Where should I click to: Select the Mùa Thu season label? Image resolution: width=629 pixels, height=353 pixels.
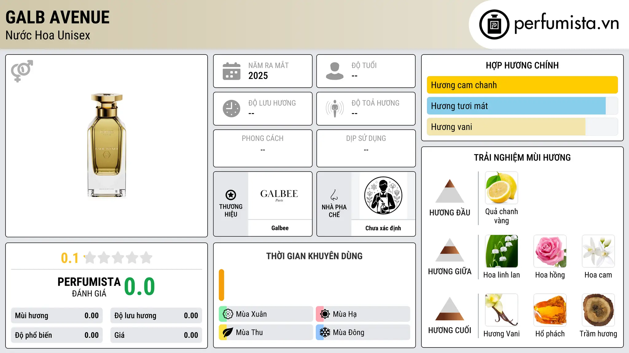[249, 332]
